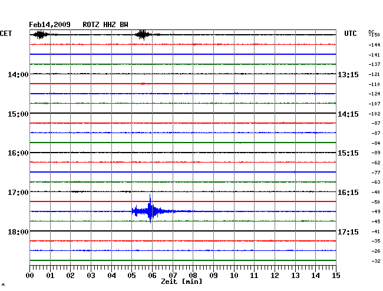Click minute 09 on the time axis

213,275
